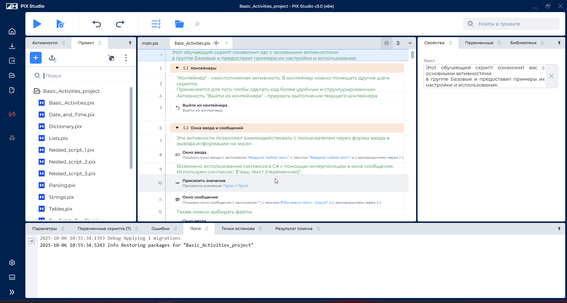Click the checklist icon in the top toolbar

click(x=156, y=24)
